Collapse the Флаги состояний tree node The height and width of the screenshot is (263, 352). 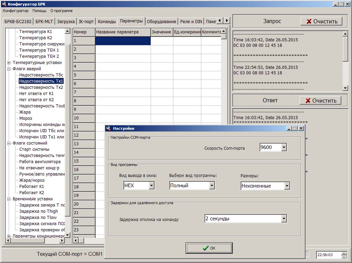9,143
